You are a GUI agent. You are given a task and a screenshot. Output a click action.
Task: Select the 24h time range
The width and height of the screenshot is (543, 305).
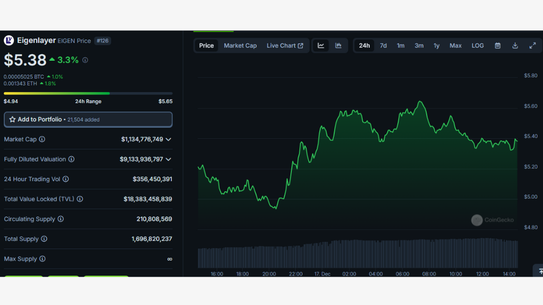coord(364,46)
